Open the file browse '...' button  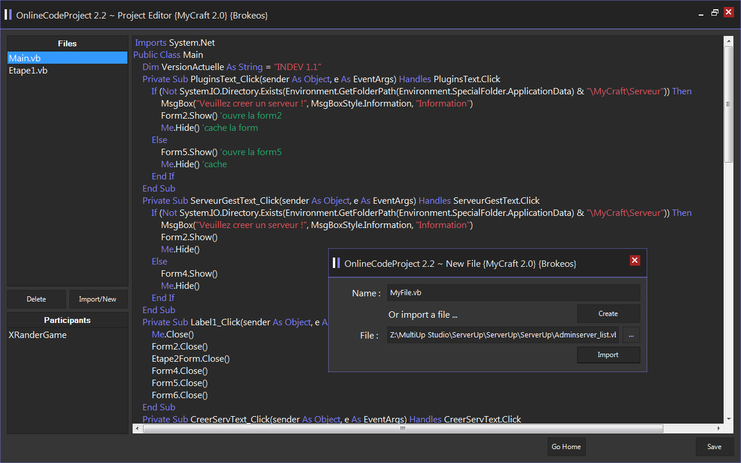pos(631,335)
